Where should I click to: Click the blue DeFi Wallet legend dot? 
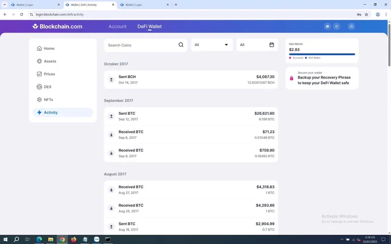click(306, 58)
